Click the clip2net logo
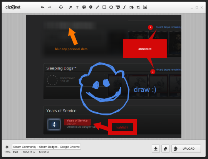 point(13,7)
